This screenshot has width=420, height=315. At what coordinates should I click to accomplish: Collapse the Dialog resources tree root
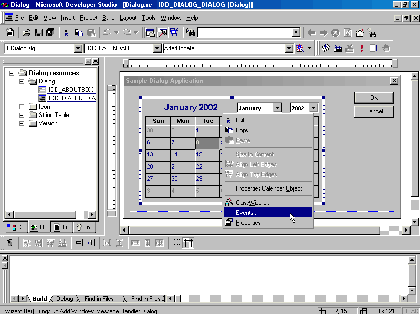click(x=12, y=73)
